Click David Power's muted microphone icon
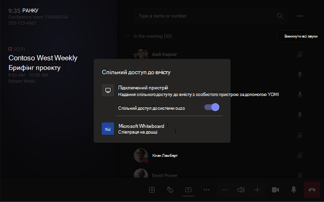Viewport: 324px width, 202px height. 300,175
